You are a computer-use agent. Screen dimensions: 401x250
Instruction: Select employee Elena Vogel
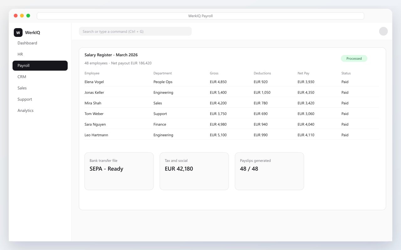(x=94, y=82)
